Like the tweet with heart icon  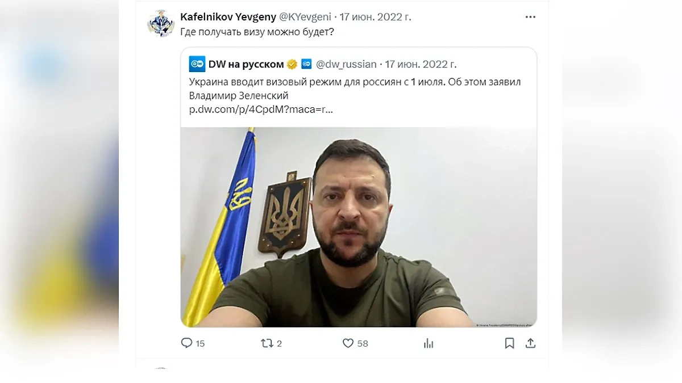[x=348, y=343]
